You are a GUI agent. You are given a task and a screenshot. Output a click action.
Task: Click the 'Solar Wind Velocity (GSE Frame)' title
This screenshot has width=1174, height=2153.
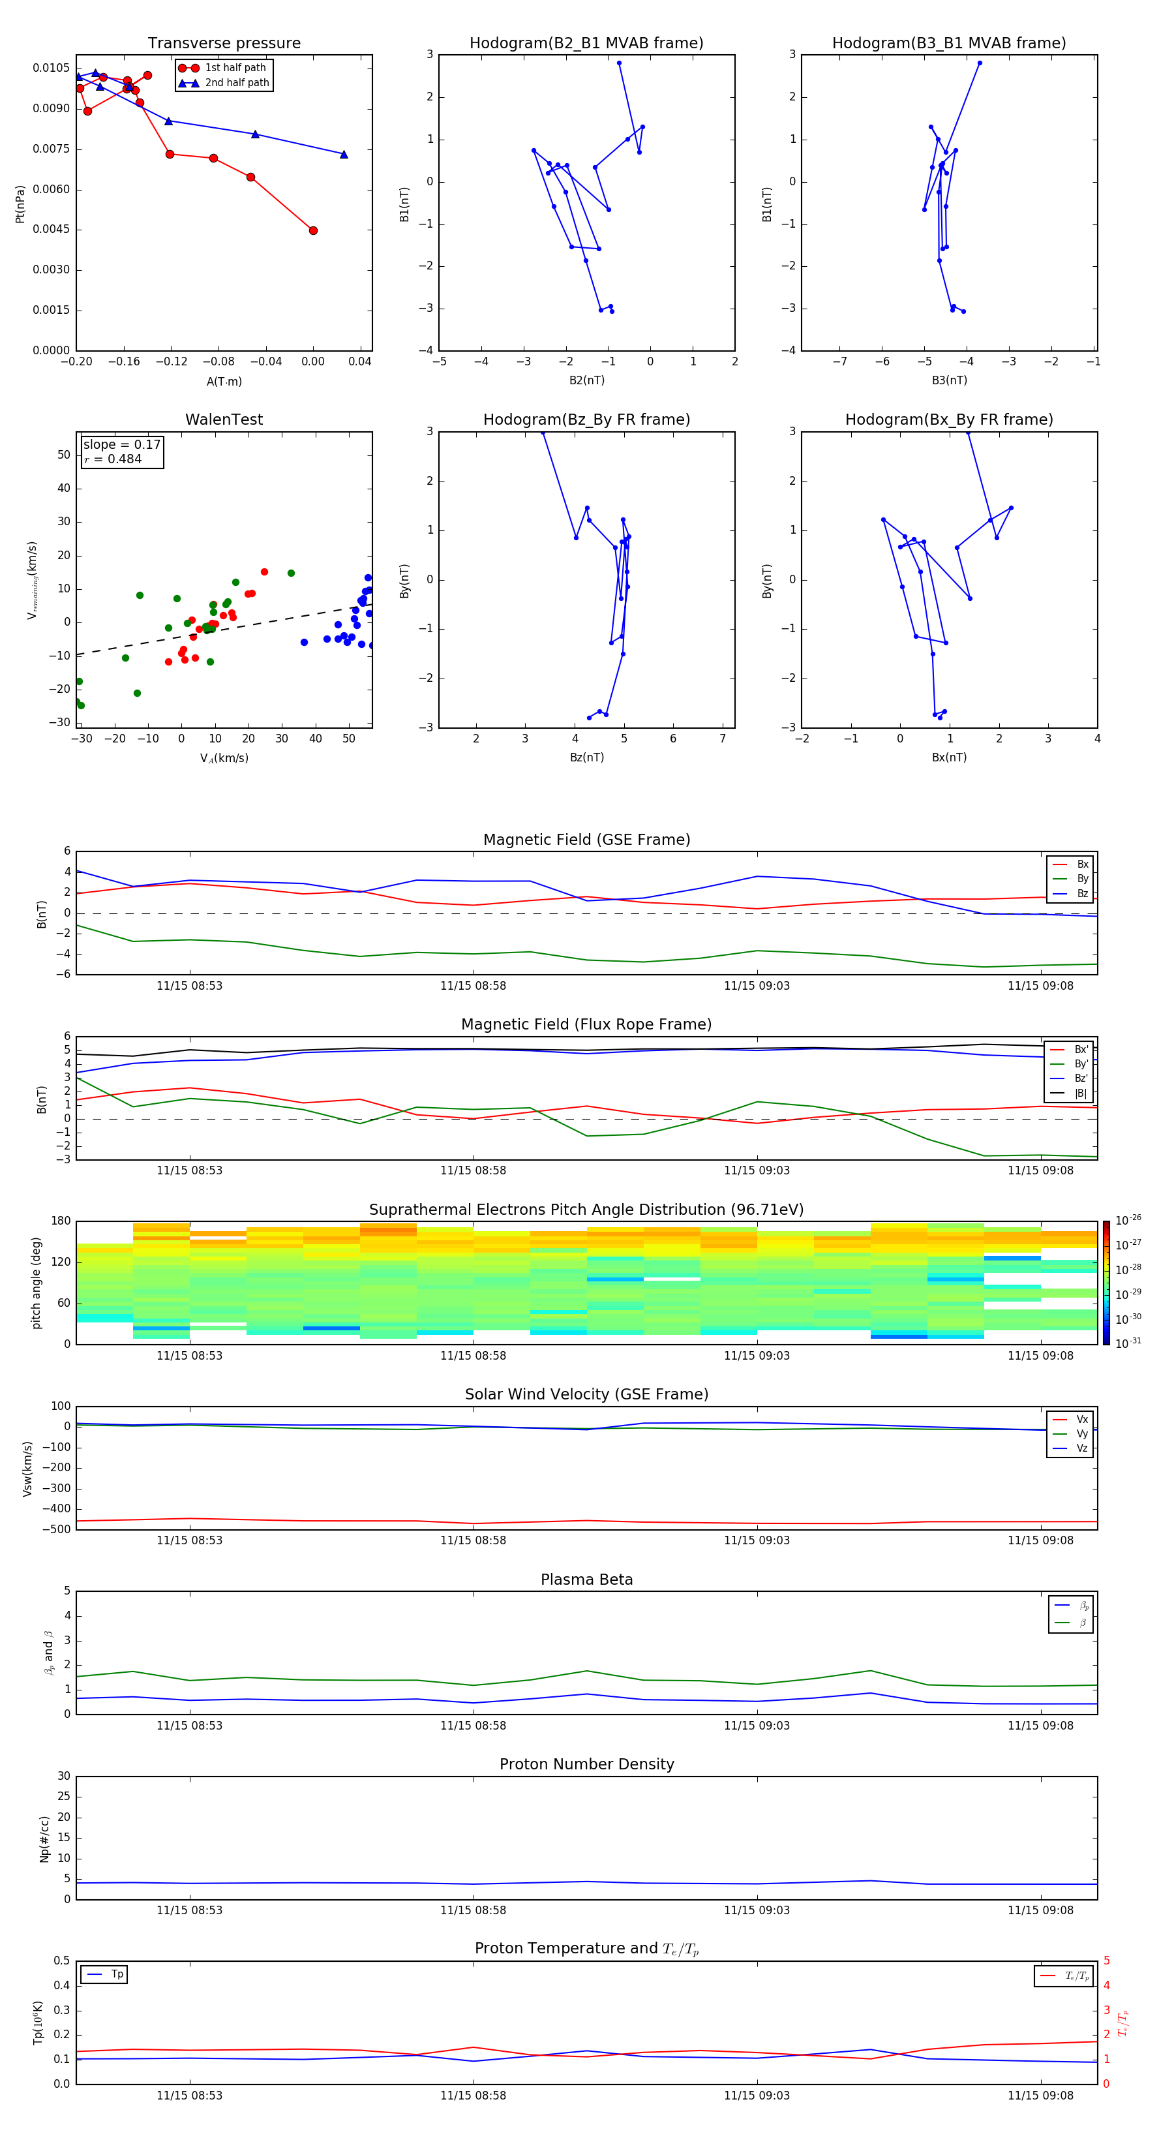click(x=586, y=1394)
